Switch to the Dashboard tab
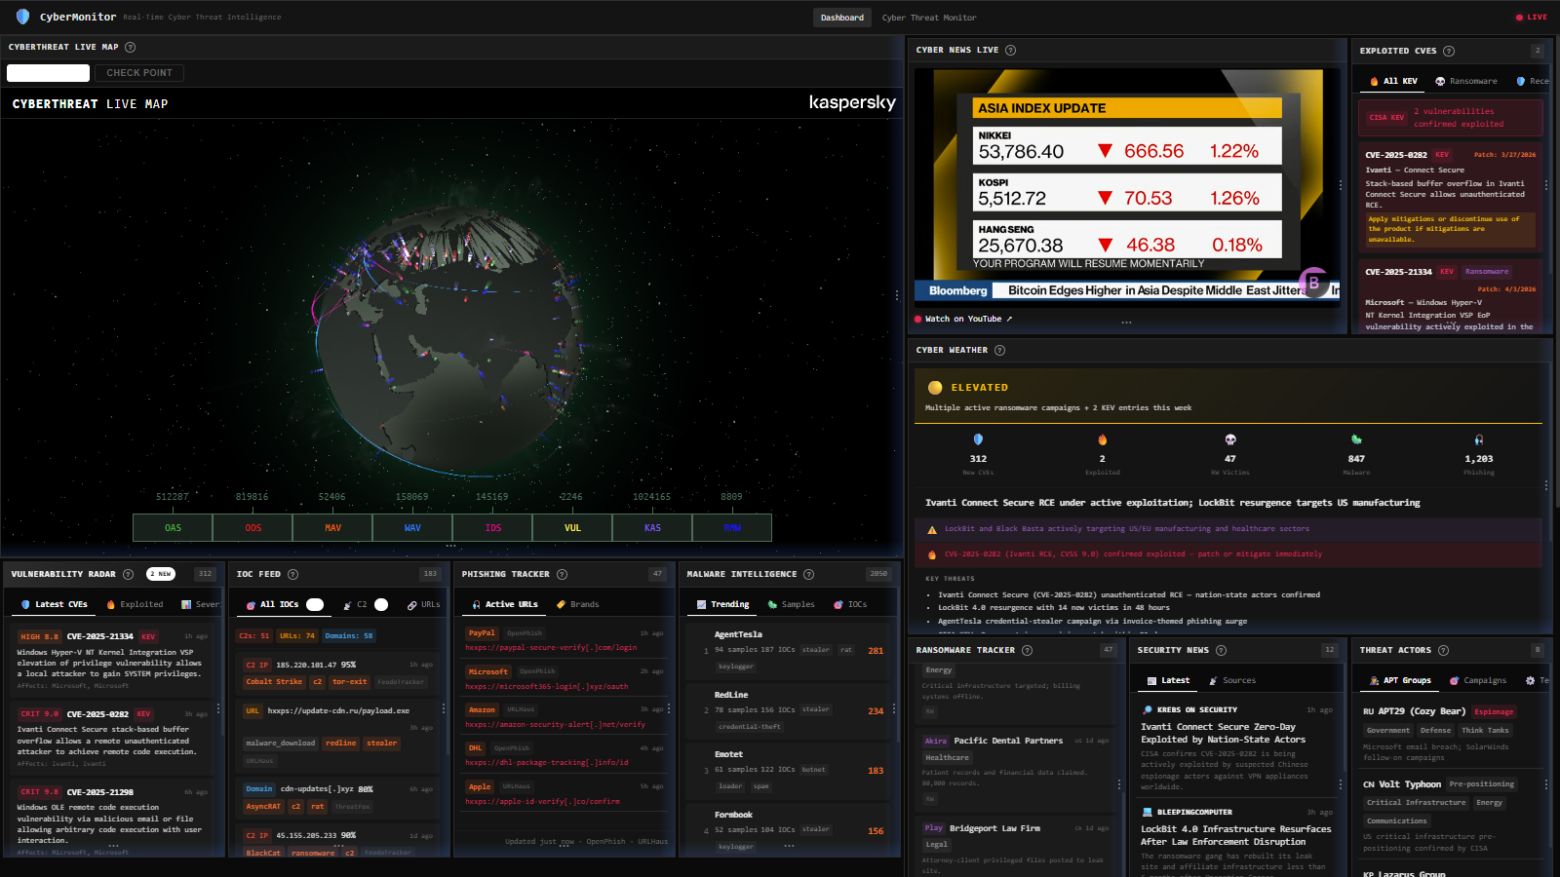This screenshot has height=877, width=1560. click(x=842, y=18)
